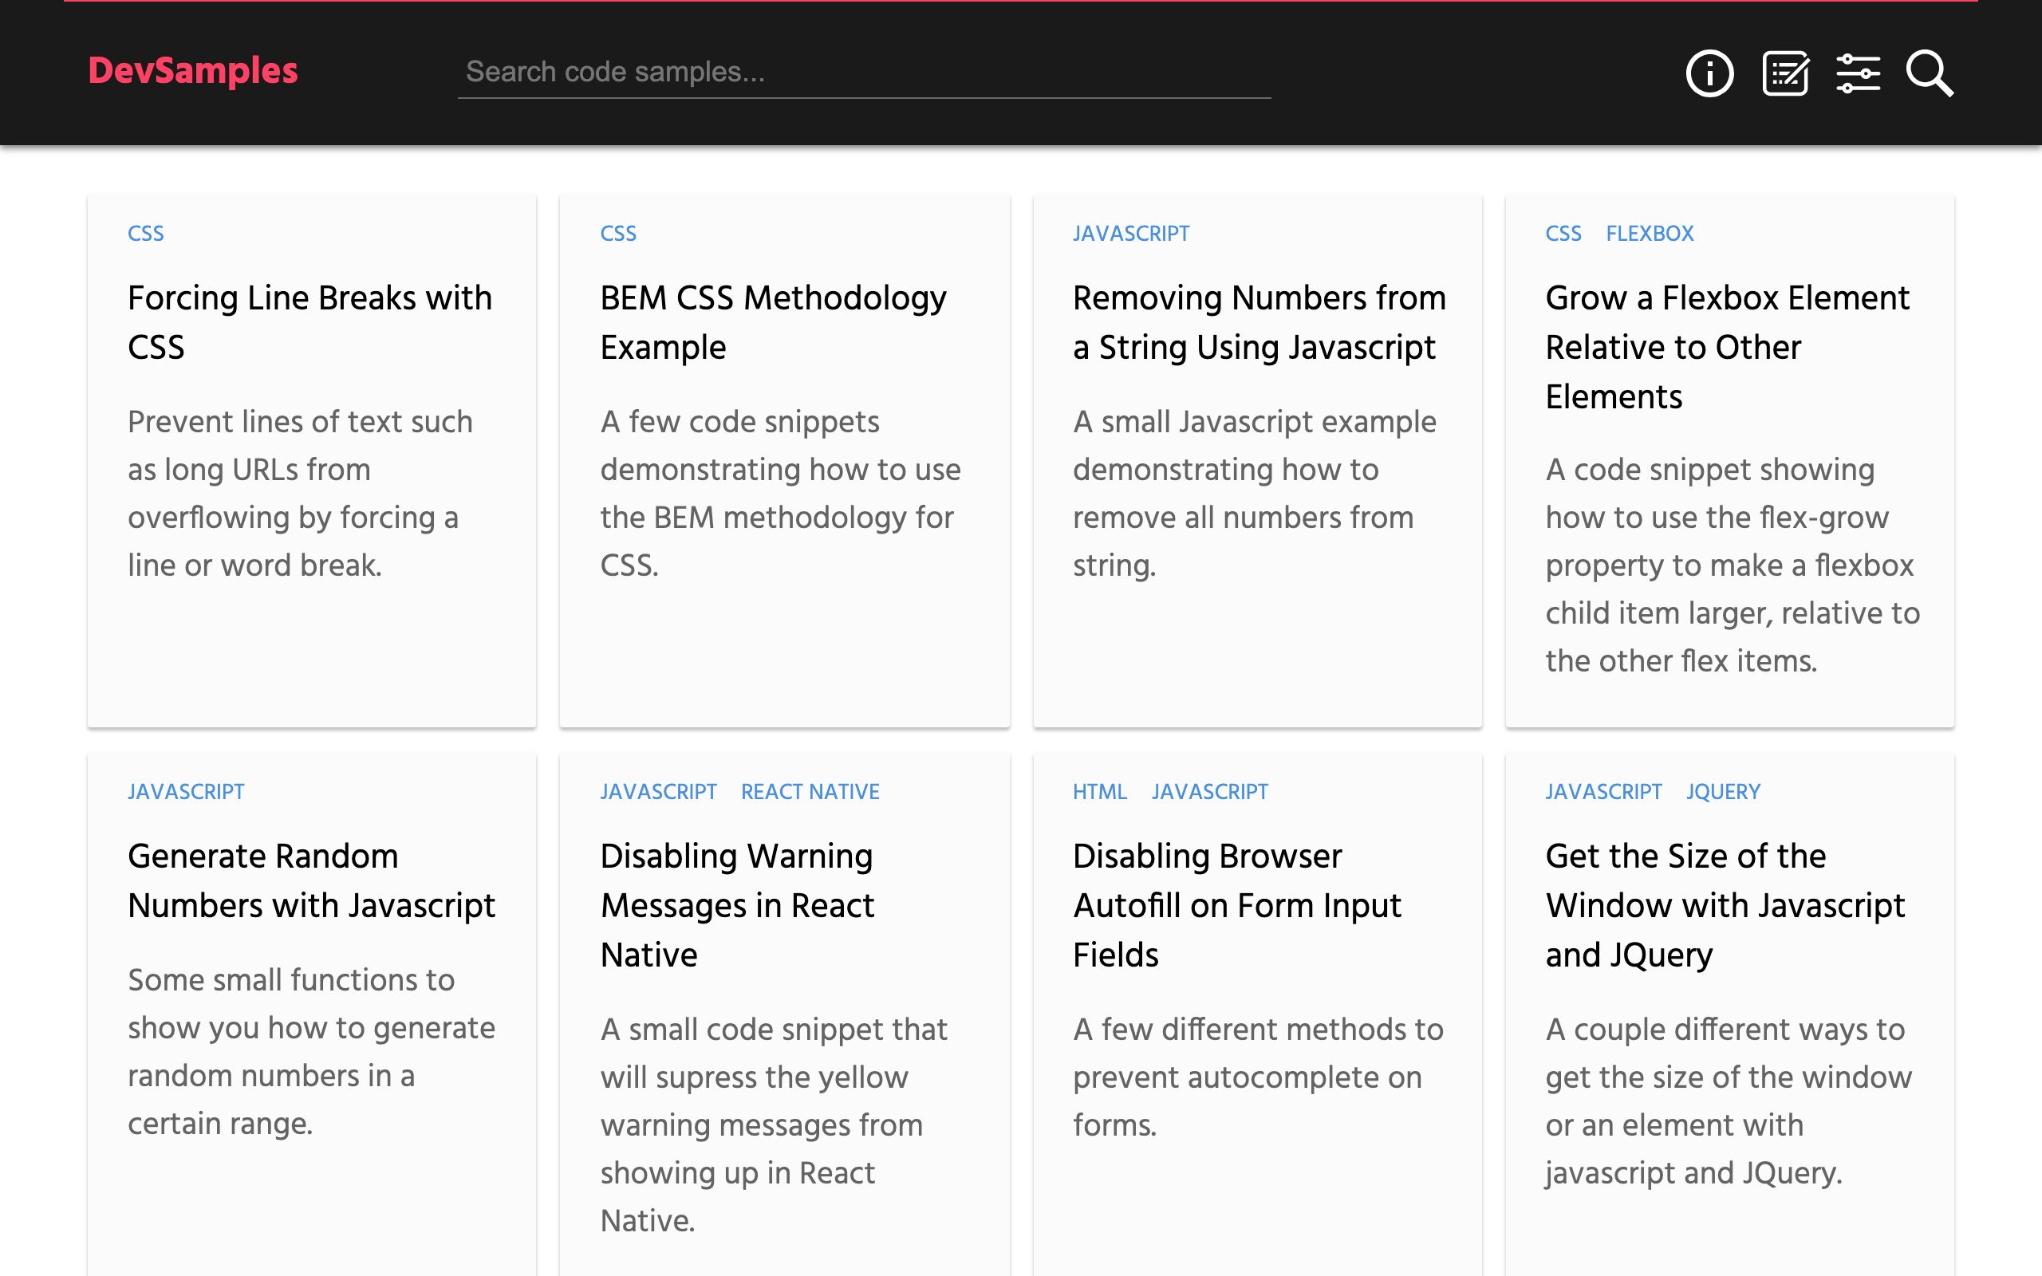Click description 'A small code snippet that will supress'
Screen dimensions: 2042x1276
[774, 1124]
